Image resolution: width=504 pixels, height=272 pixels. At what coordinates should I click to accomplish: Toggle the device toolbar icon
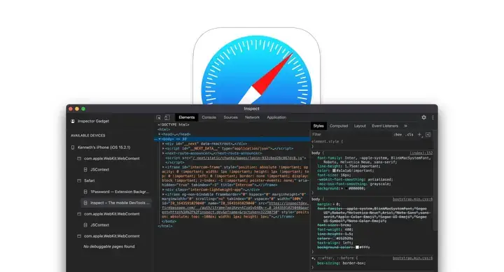(x=167, y=117)
